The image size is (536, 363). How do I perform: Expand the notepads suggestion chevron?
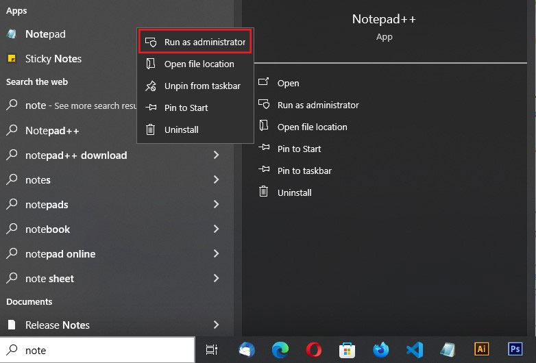pyautogui.click(x=216, y=204)
